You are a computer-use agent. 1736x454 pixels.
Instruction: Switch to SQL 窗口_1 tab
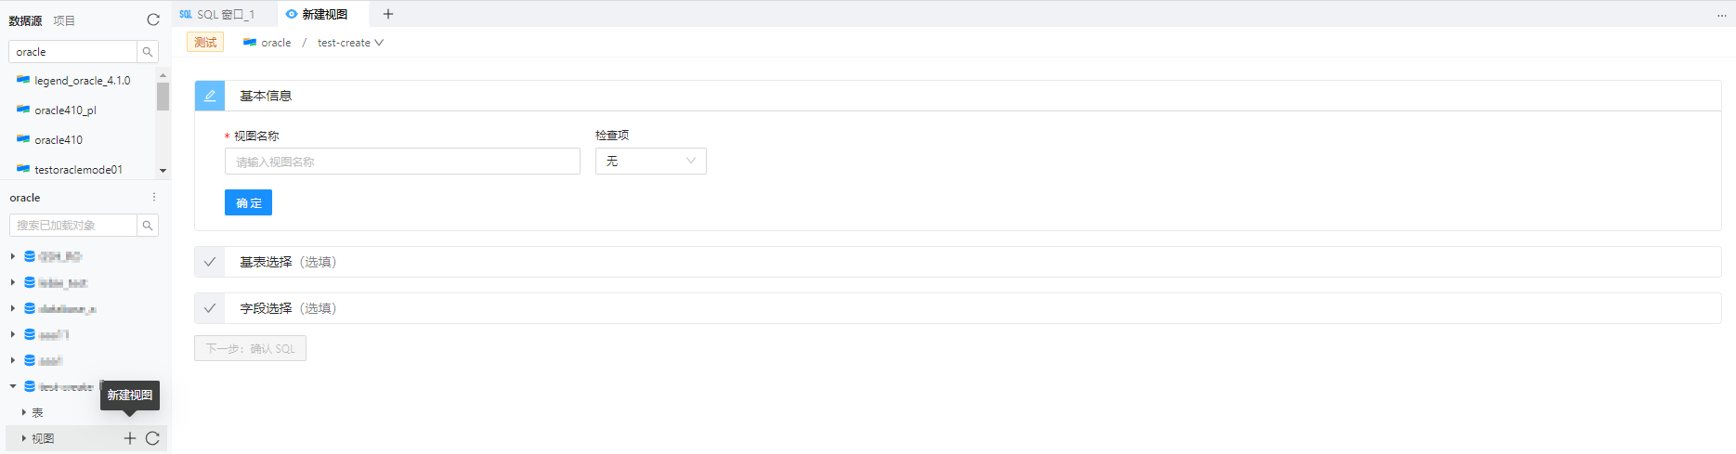[x=217, y=14]
